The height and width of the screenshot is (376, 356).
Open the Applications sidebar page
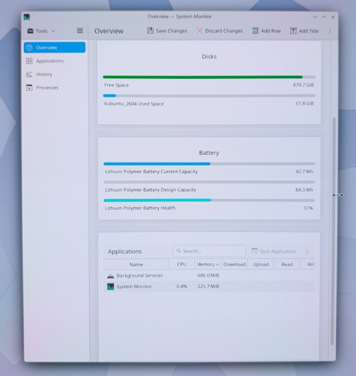55,61
